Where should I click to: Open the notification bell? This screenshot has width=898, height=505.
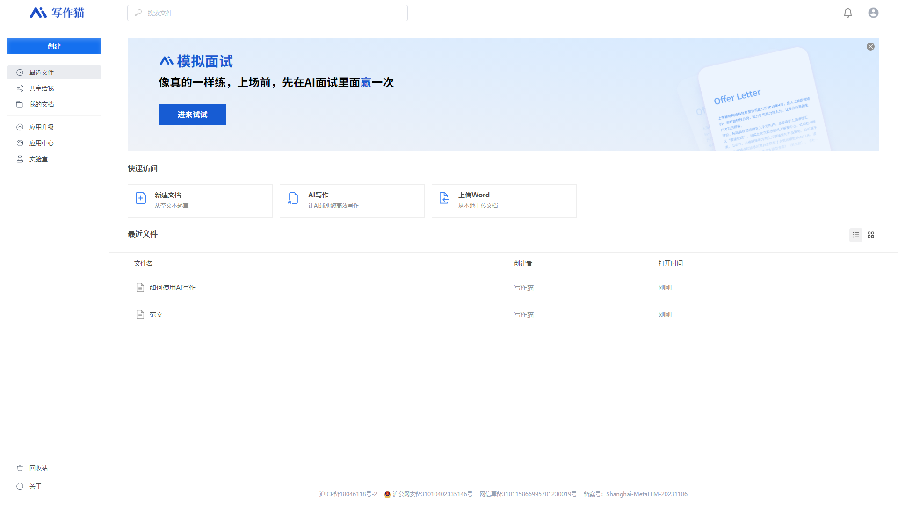pyautogui.click(x=848, y=13)
